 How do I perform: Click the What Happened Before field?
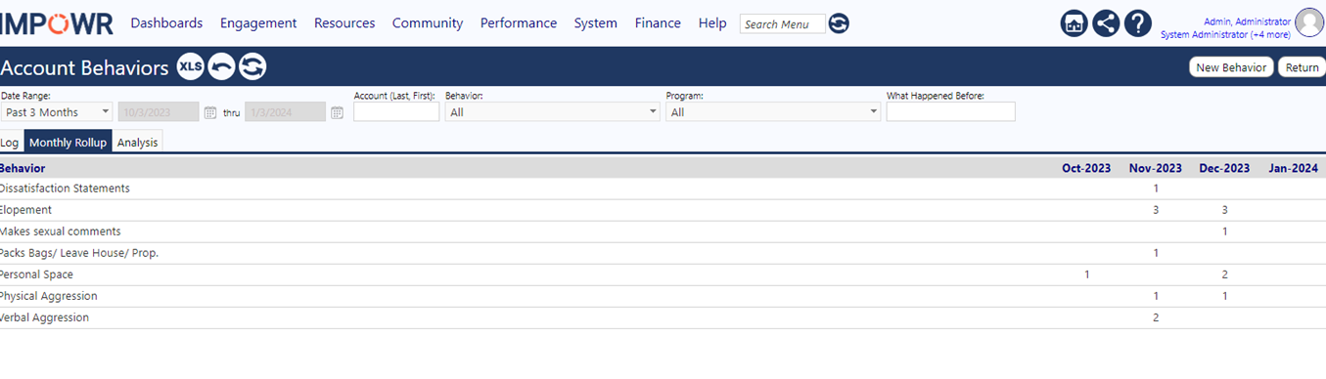click(x=951, y=112)
